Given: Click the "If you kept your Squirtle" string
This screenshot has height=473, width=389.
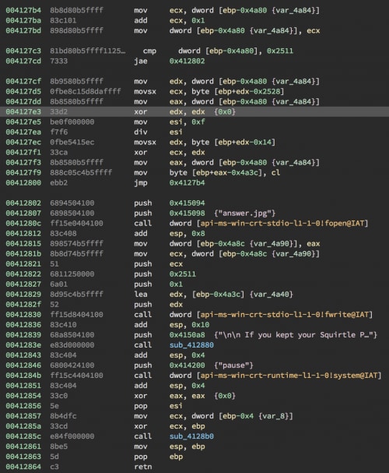Looking at the screenshot, I should (x=296, y=335).
